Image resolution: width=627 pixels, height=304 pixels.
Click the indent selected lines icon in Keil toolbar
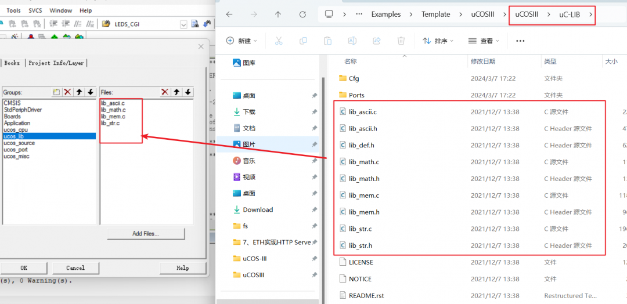tap(53, 24)
